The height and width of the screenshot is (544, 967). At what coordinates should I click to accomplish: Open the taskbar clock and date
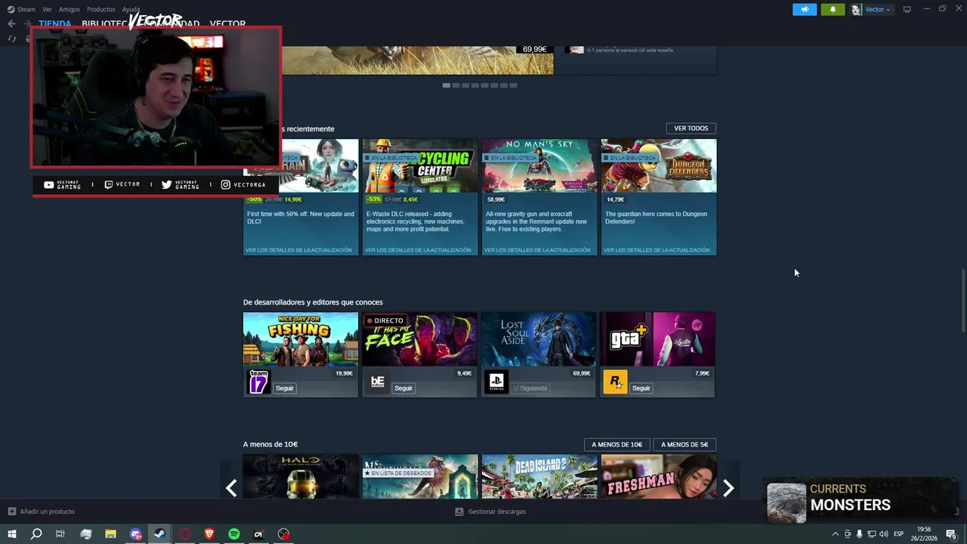pos(924,534)
